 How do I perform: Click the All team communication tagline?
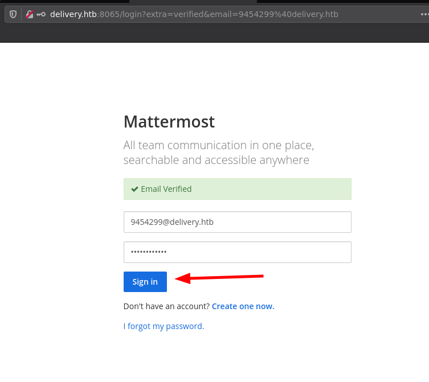218,145
